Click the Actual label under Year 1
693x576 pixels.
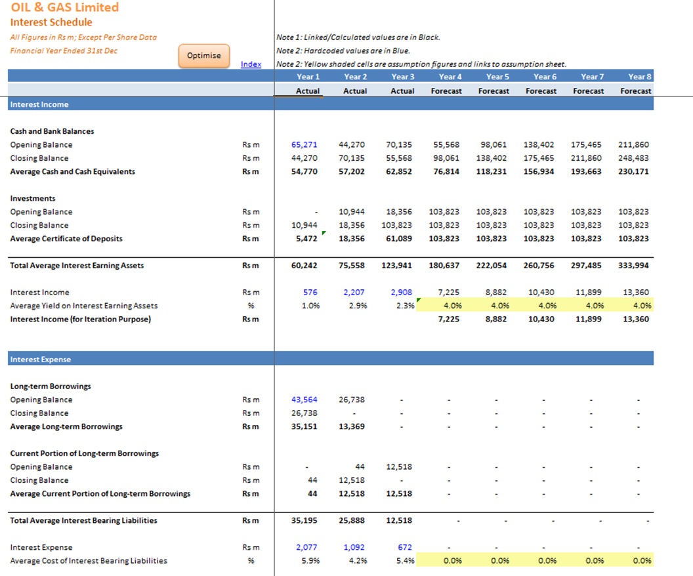308,91
